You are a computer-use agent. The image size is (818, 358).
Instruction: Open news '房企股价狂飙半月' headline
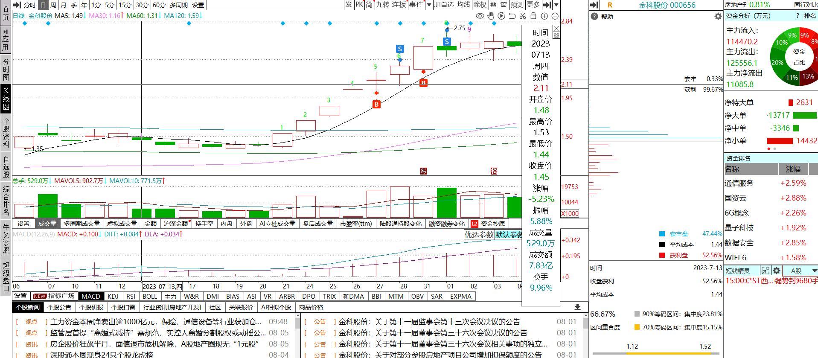pyautogui.click(x=155, y=344)
